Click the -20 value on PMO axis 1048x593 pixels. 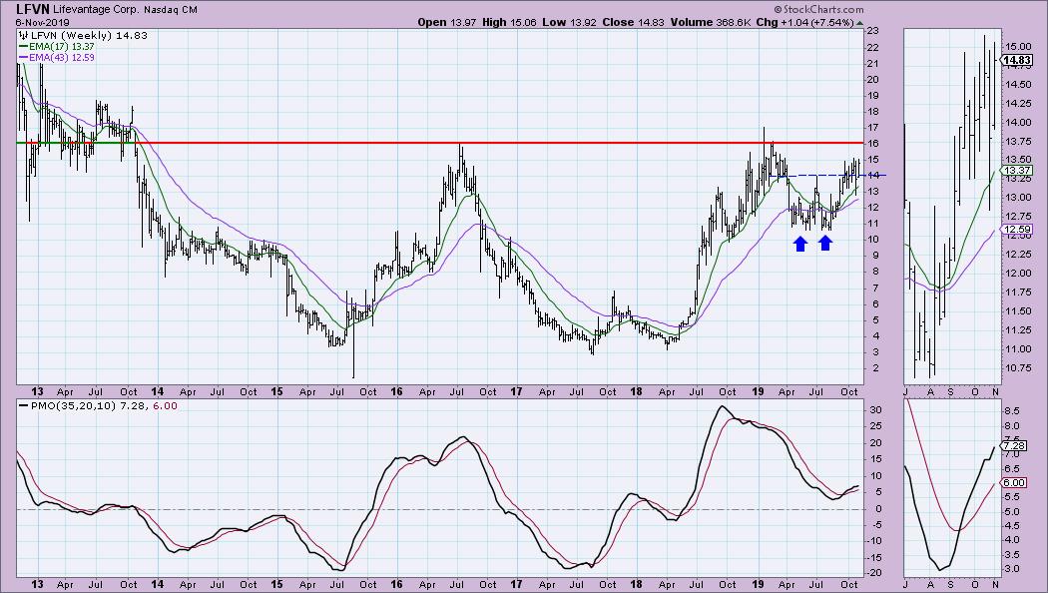pos(872,574)
